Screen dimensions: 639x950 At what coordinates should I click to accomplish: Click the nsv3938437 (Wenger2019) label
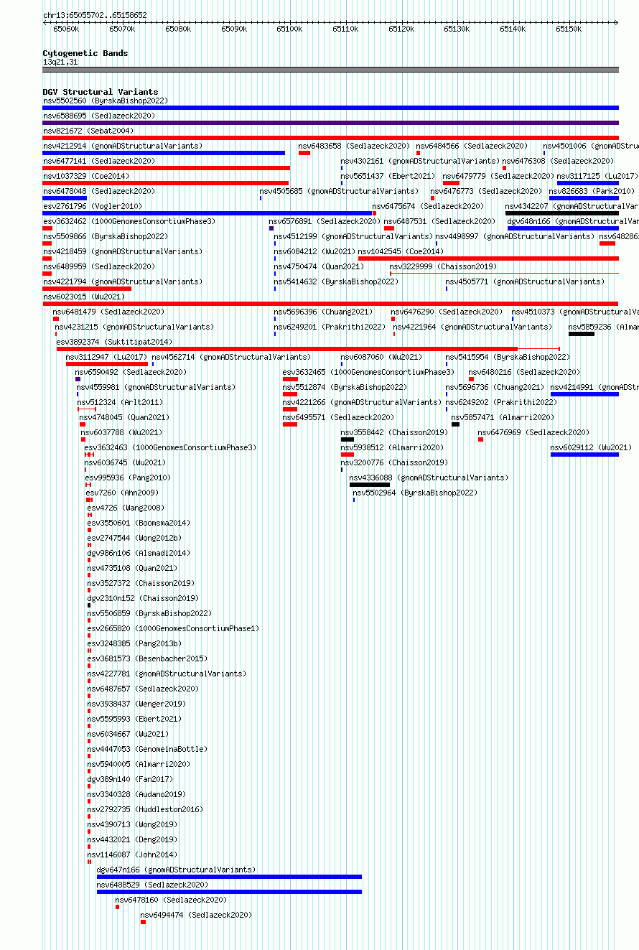(x=137, y=704)
